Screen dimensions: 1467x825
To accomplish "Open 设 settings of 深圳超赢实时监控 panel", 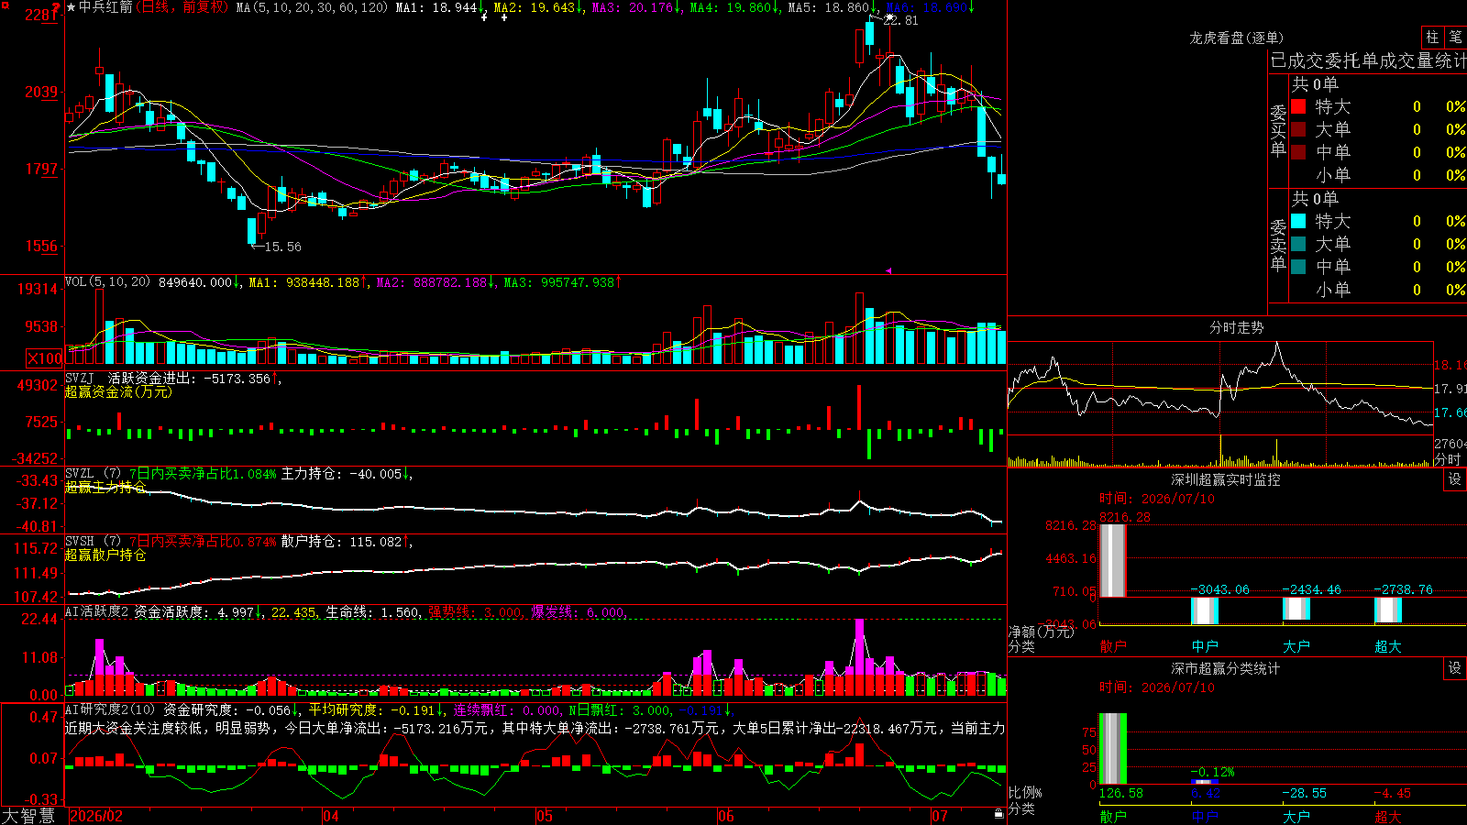I will (x=1455, y=479).
